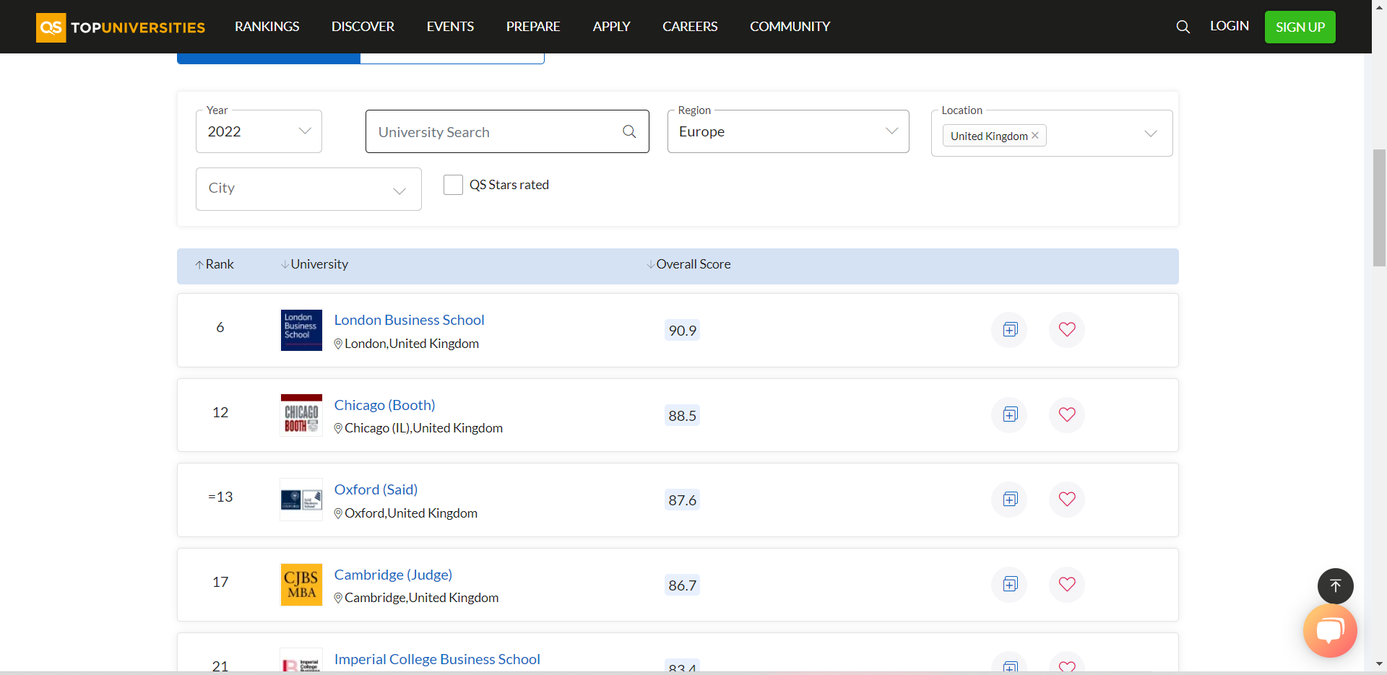
Task: Sort the table by University
Action: 314,265
